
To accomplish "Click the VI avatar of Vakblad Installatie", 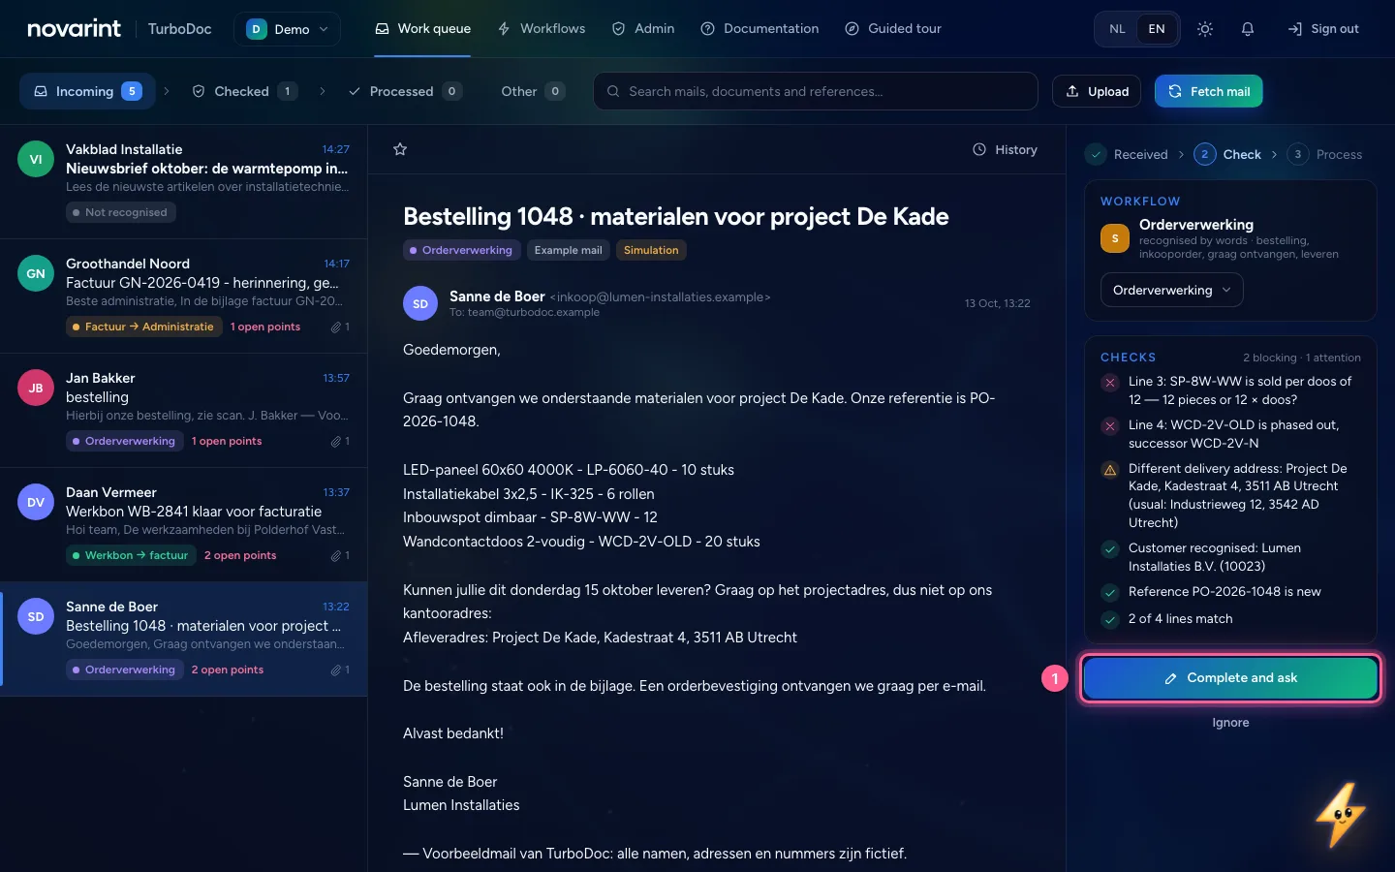I will [x=36, y=160].
